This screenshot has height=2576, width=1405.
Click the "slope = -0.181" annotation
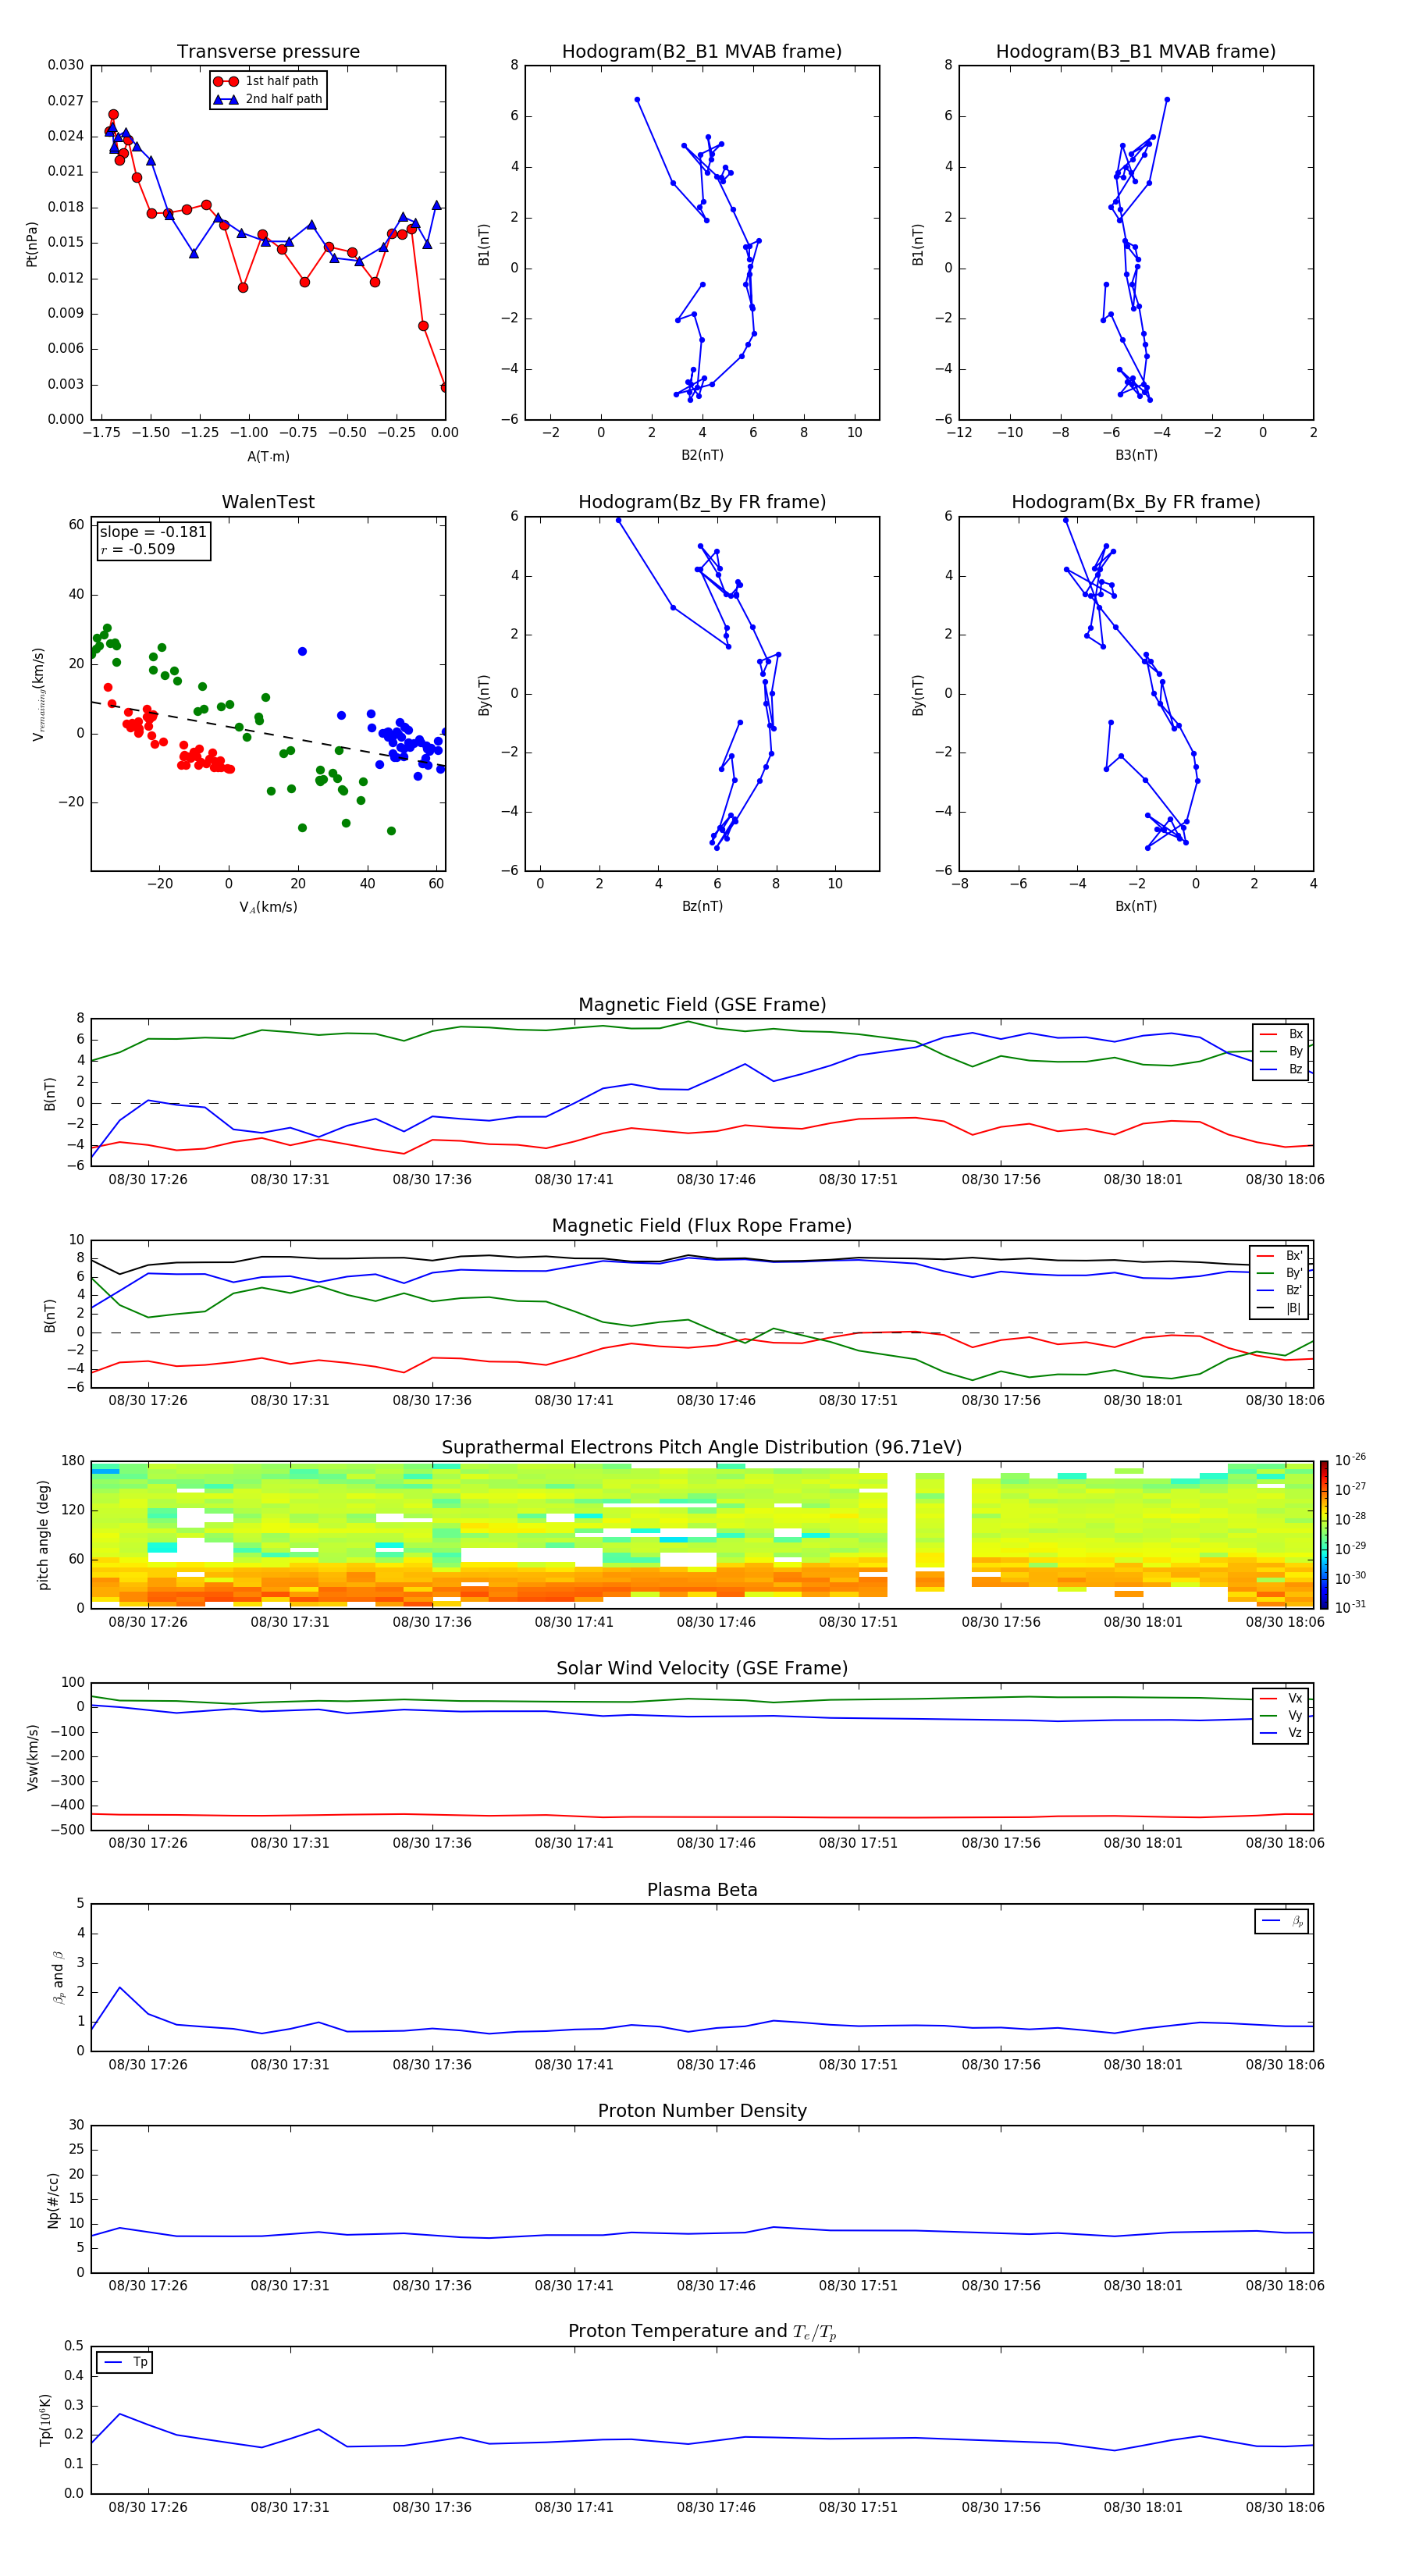153,532
